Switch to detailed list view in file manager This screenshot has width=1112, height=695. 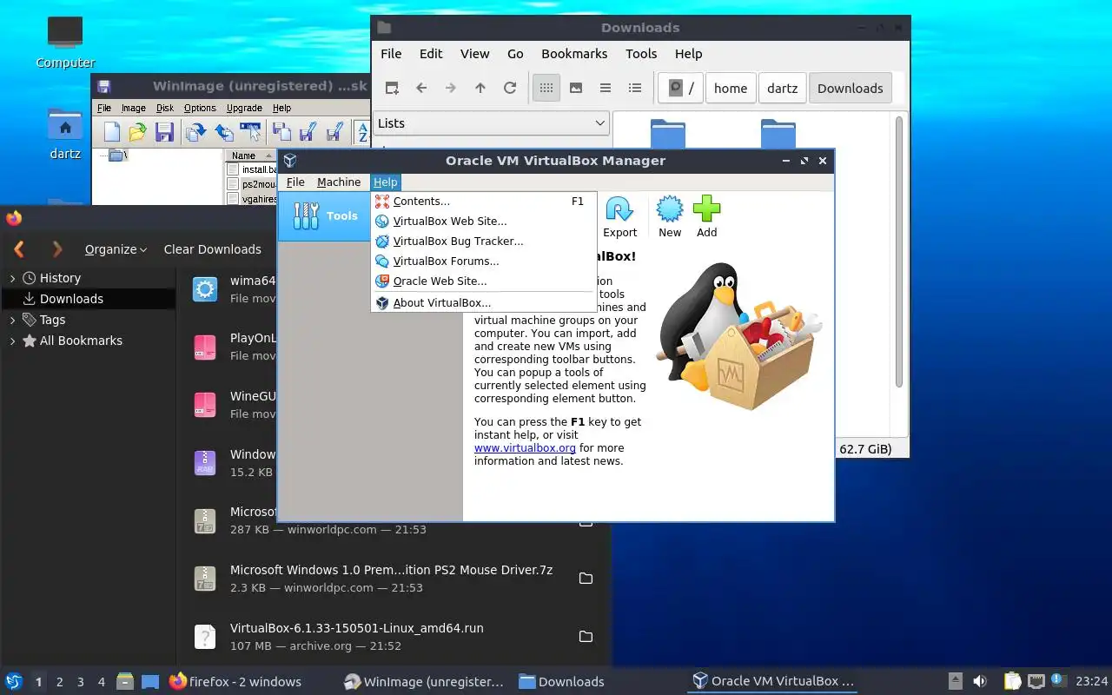(635, 88)
